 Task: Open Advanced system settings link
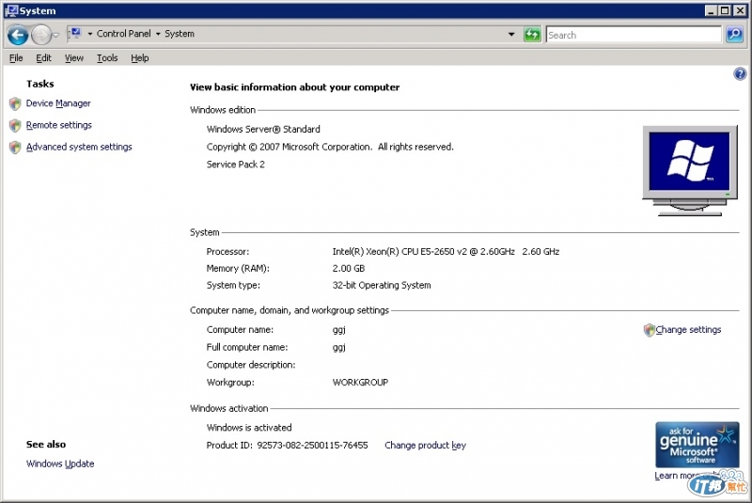(x=79, y=147)
